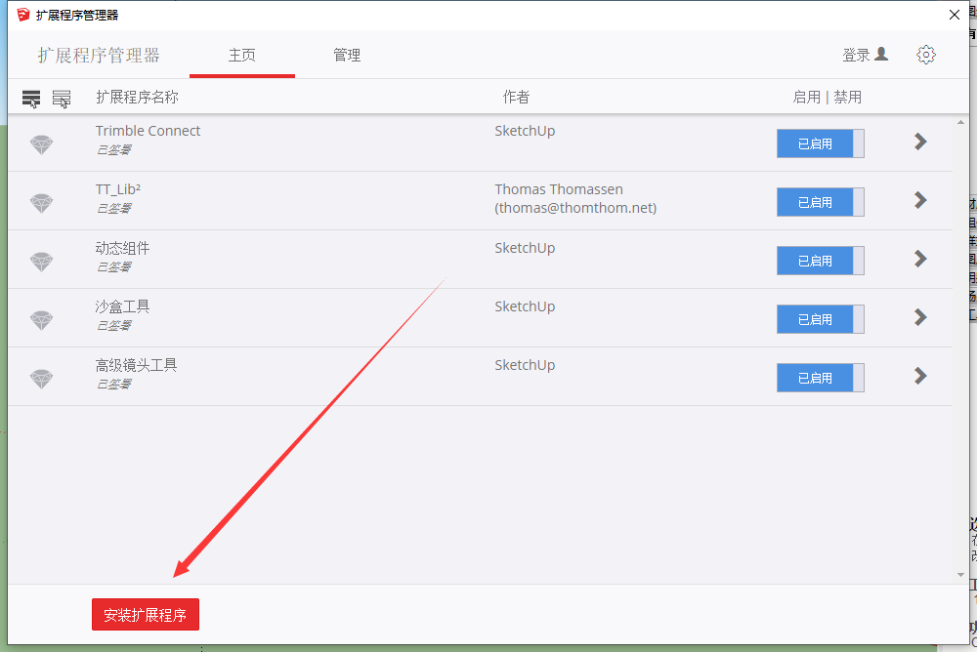Click the select-all extensions icon
Image resolution: width=977 pixels, height=652 pixels.
click(x=31, y=99)
